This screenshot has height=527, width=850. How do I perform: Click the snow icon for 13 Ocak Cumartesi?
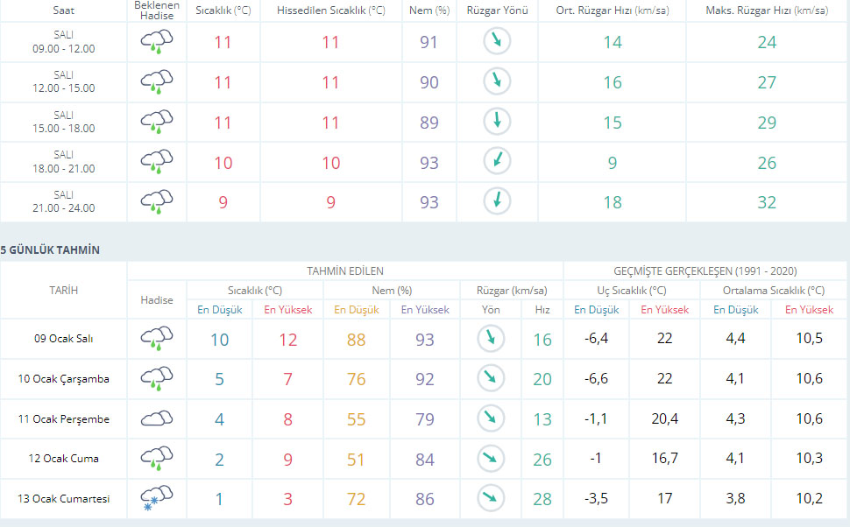pyautogui.click(x=157, y=498)
